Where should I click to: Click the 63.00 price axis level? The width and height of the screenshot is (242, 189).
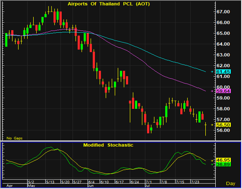point(223,55)
